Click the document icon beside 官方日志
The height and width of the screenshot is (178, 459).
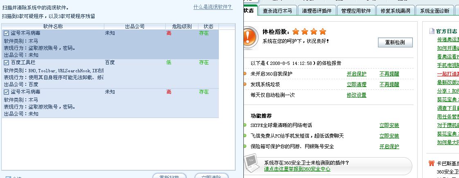432,31
